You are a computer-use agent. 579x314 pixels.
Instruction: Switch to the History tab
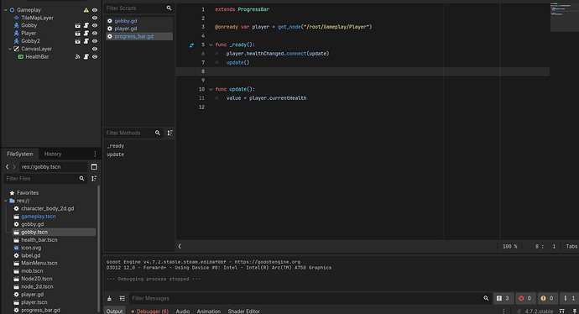pyautogui.click(x=53, y=154)
